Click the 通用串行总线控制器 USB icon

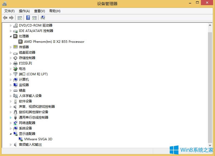pyautogui.click(x=15, y=118)
